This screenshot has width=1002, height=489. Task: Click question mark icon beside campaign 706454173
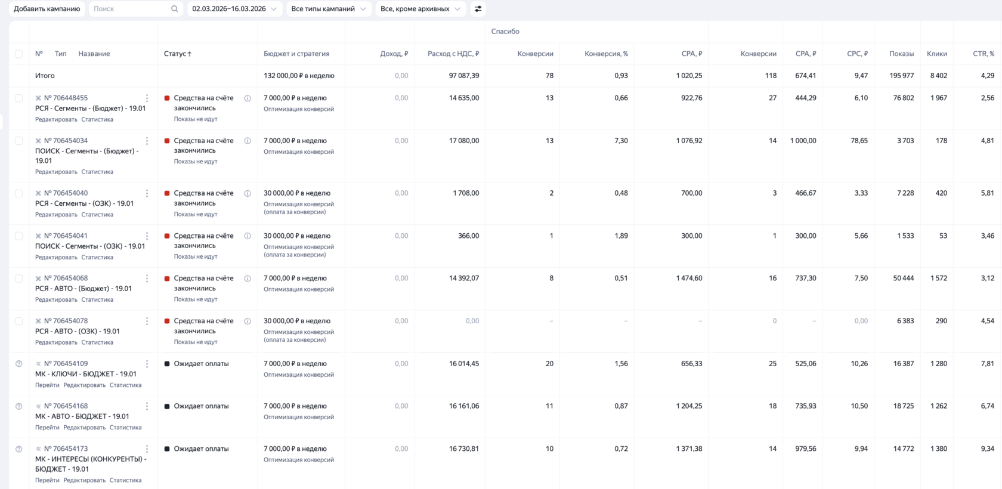18,449
